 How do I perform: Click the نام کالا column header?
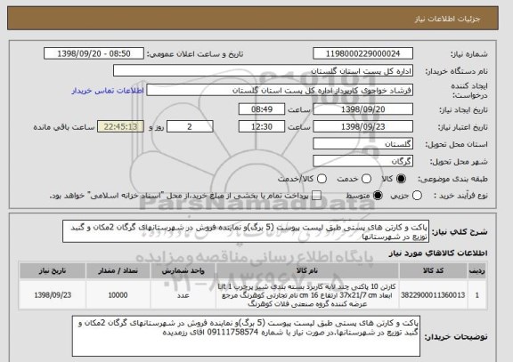pyautogui.click(x=307, y=271)
